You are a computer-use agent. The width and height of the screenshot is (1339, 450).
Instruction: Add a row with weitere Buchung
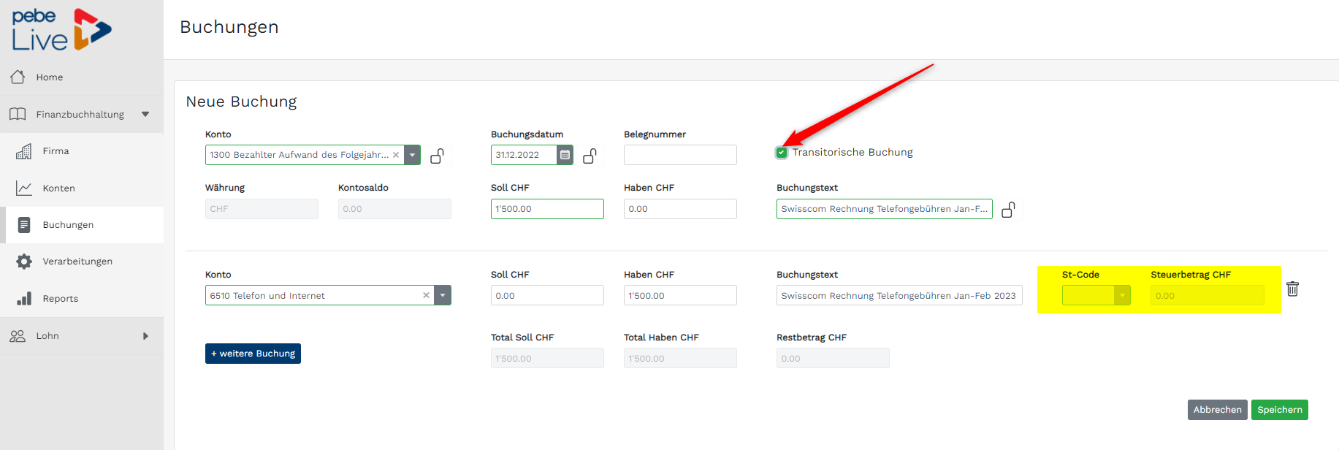253,354
